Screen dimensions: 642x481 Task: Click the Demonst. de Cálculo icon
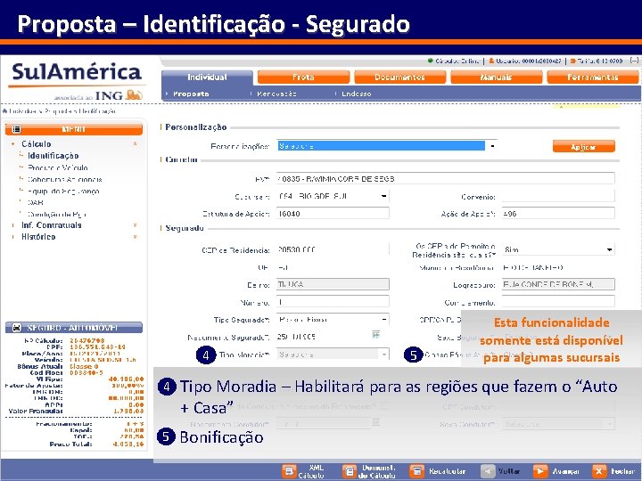350,471
